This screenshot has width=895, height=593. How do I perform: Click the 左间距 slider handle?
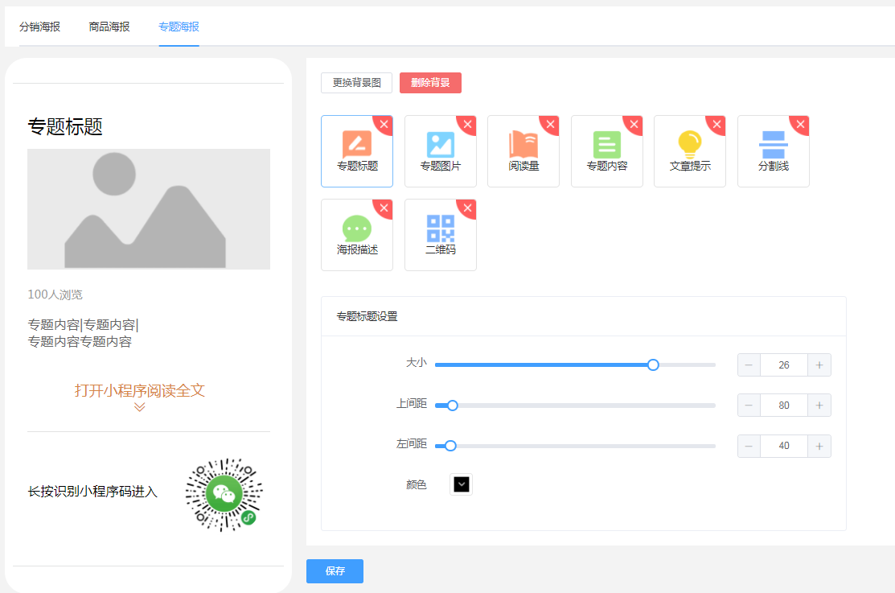tap(450, 447)
